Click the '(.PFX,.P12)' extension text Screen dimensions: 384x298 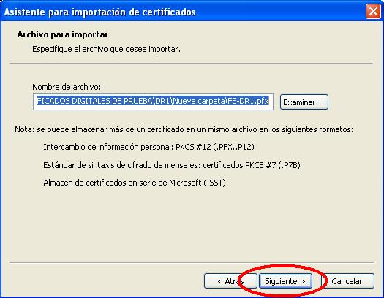pos(234,147)
